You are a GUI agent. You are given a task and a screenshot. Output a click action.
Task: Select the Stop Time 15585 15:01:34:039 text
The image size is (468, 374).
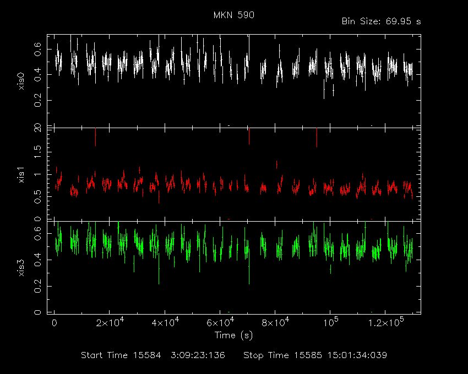point(315,355)
